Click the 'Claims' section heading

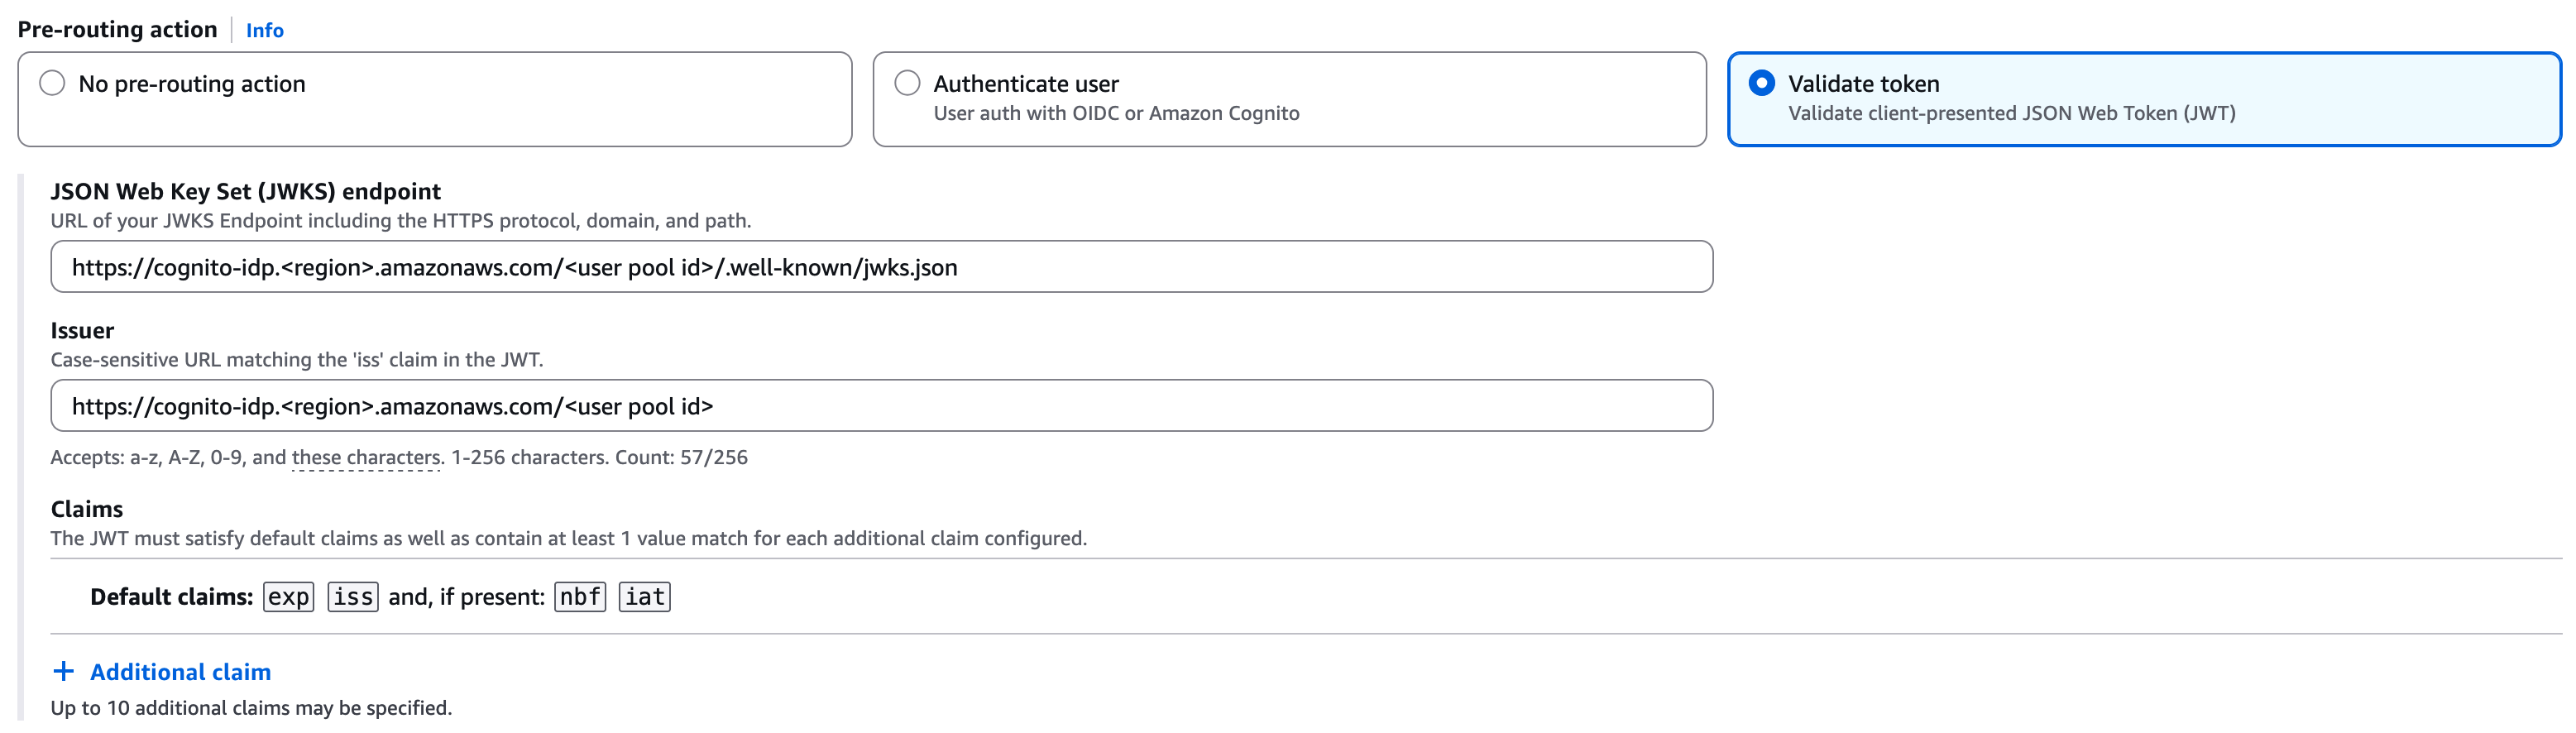(x=87, y=509)
